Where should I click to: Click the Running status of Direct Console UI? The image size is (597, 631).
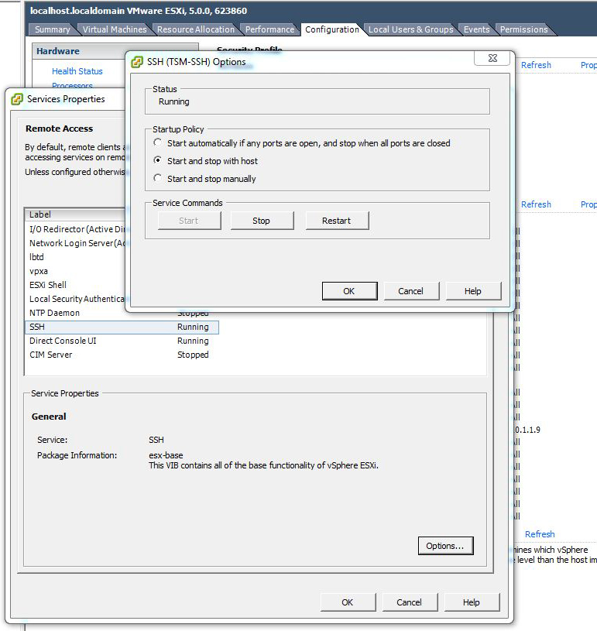click(193, 341)
